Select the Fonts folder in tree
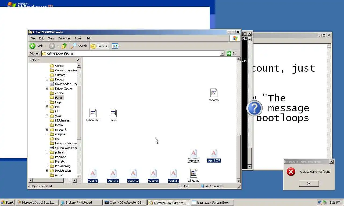 click(x=59, y=98)
